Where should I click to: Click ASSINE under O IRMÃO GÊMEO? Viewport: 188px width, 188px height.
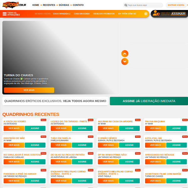click(x=129, y=145)
